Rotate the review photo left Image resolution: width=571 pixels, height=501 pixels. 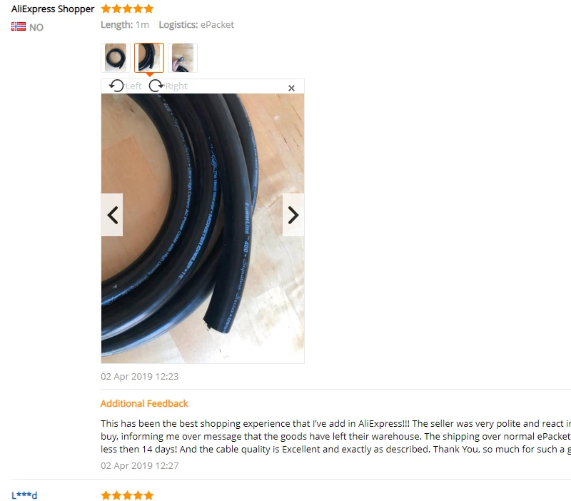[126, 86]
